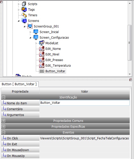Expand the Screen_Inicial node
The height and width of the screenshot is (159, 134).
(30, 32)
